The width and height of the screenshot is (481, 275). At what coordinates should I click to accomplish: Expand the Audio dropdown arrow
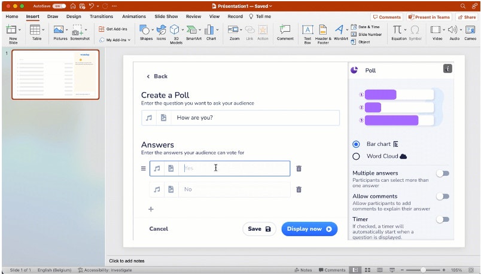tap(461, 30)
